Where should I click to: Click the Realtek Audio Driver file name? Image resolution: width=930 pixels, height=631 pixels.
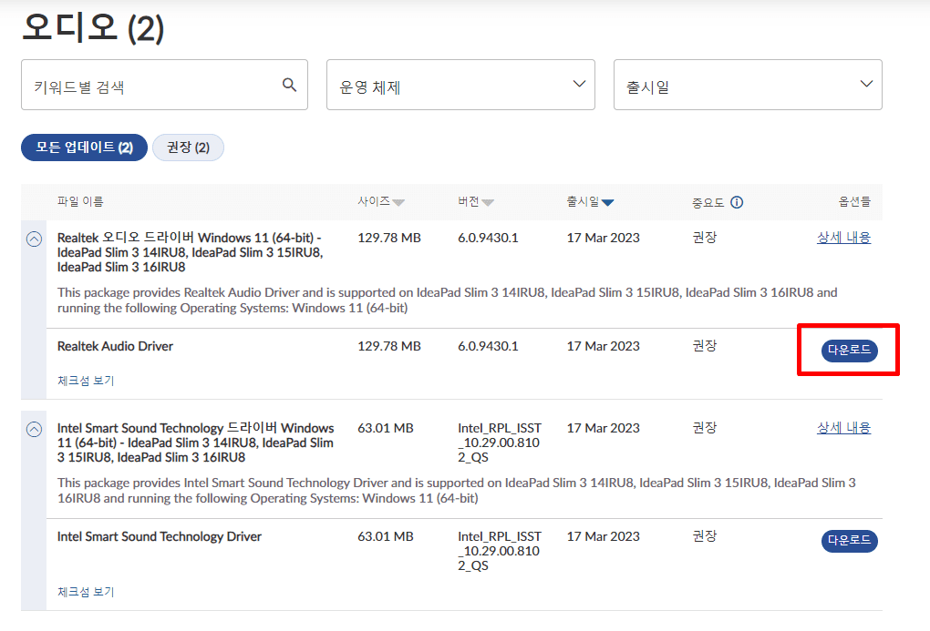115,346
